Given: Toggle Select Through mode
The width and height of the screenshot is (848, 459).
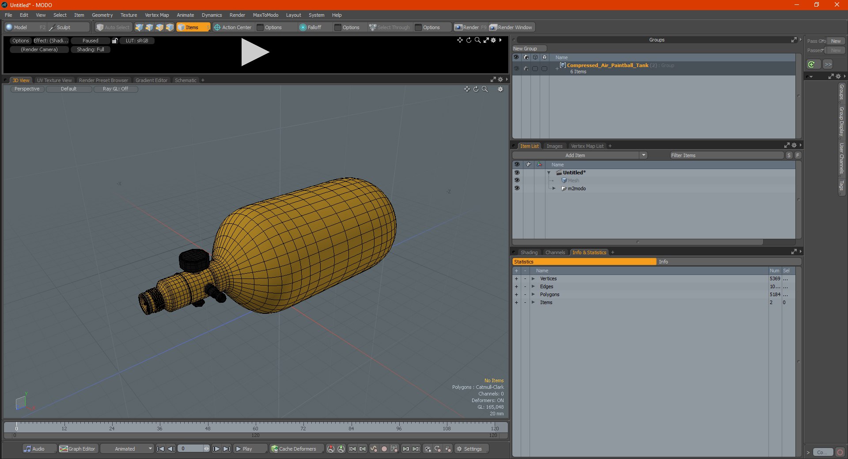Looking at the screenshot, I should pos(390,27).
